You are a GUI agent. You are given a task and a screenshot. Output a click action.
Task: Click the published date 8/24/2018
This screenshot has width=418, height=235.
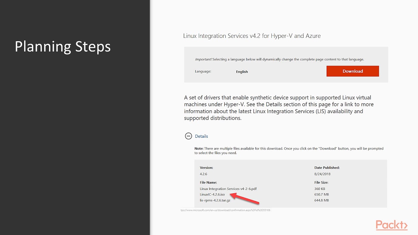[322, 174]
